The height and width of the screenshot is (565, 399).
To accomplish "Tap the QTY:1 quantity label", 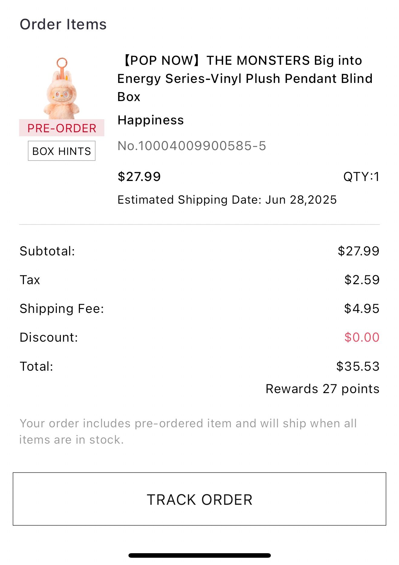I will [x=361, y=176].
